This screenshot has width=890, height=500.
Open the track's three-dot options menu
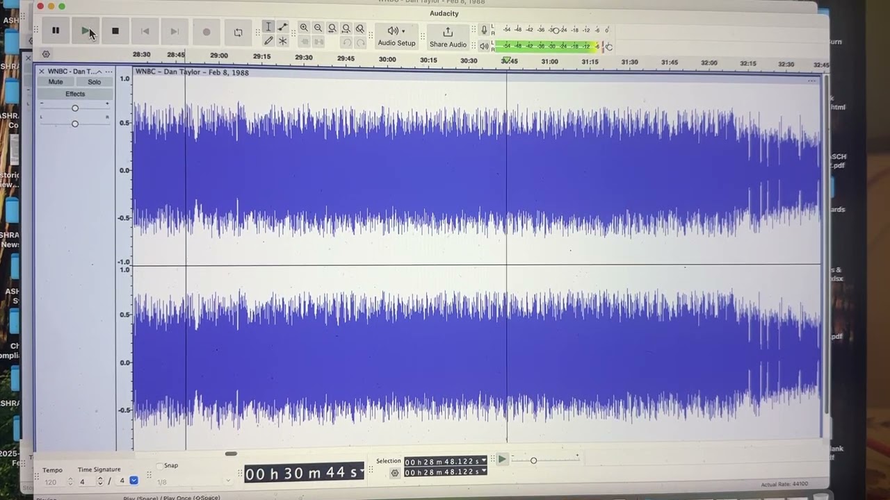pos(108,72)
